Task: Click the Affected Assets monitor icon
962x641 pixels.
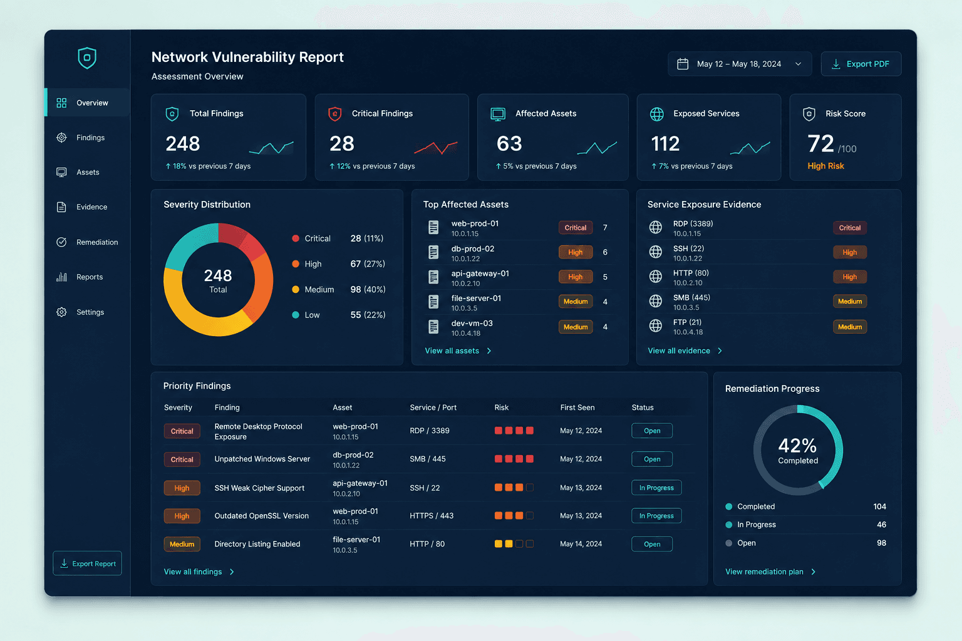Action: tap(498, 114)
